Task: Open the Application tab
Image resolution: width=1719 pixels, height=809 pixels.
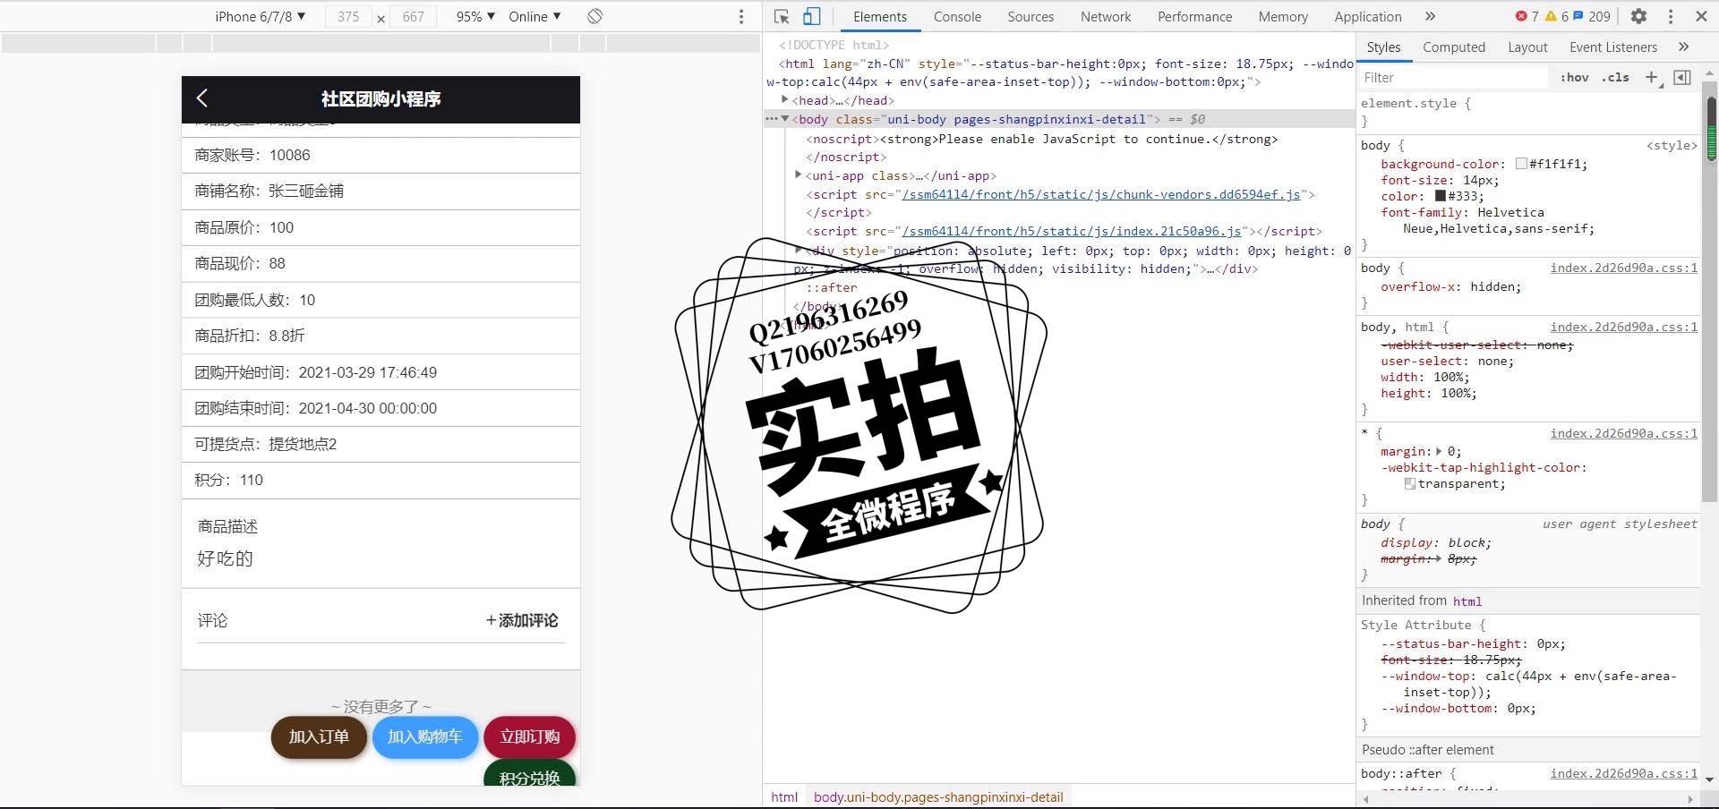Action: (1368, 16)
